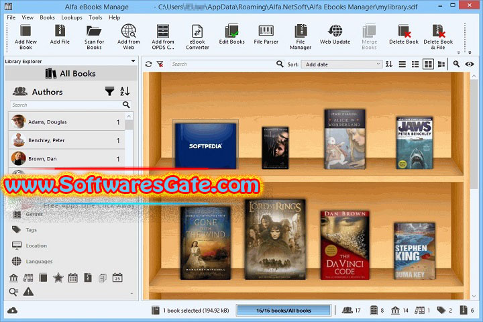Click the calendar grid icon in sidebar
Image resolution: width=483 pixels, height=322 pixels.
pyautogui.click(x=73, y=278)
